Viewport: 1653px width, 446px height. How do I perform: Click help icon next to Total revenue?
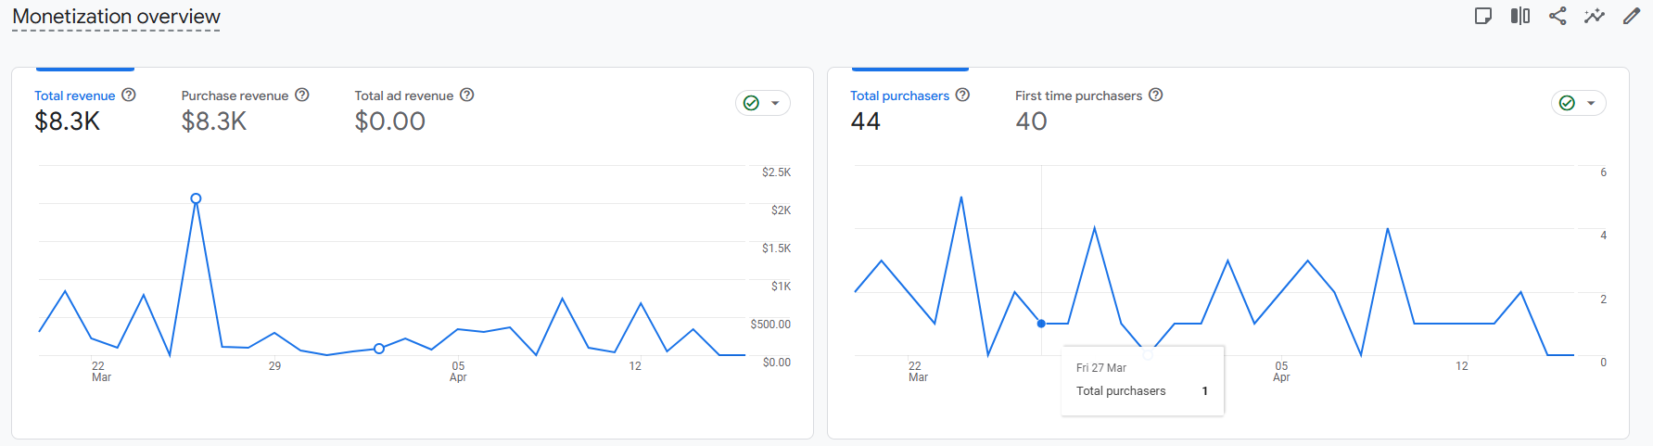tap(129, 95)
